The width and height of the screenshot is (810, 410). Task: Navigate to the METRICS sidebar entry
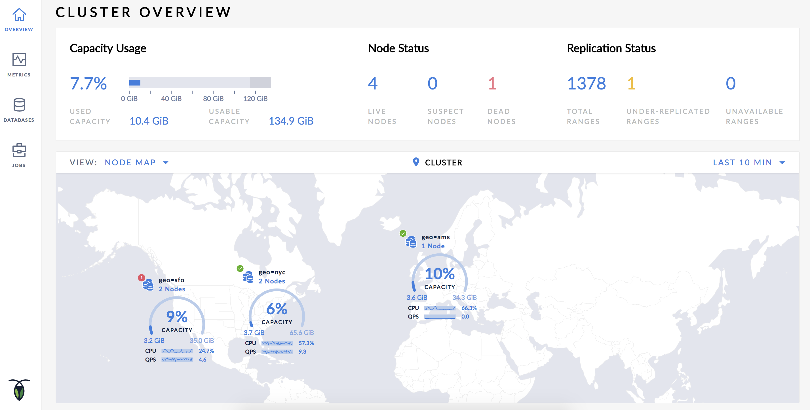click(x=19, y=74)
